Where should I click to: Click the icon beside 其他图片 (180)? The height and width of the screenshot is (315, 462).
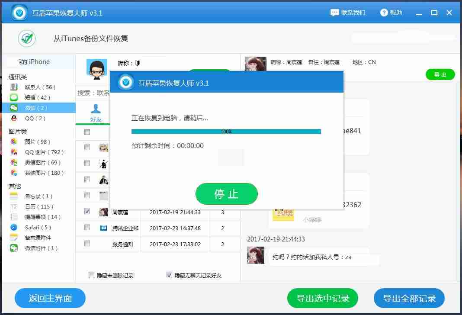pyautogui.click(x=14, y=173)
